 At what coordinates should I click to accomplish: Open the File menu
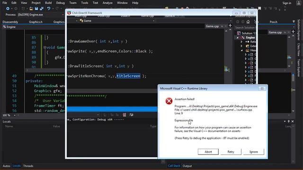(x=5, y=3)
